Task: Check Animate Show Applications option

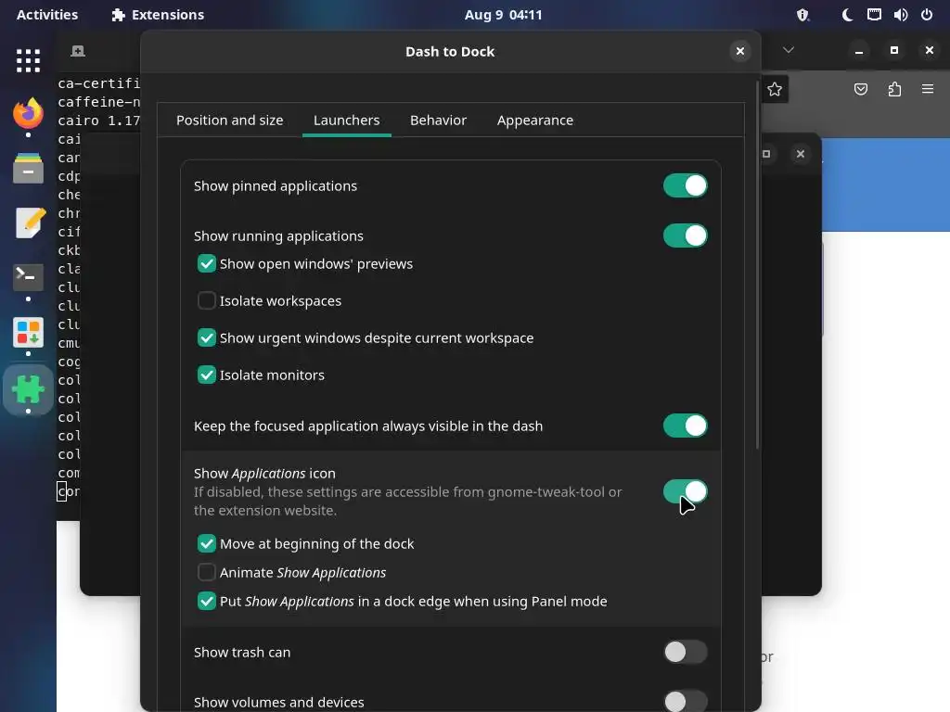Action: [207, 572]
